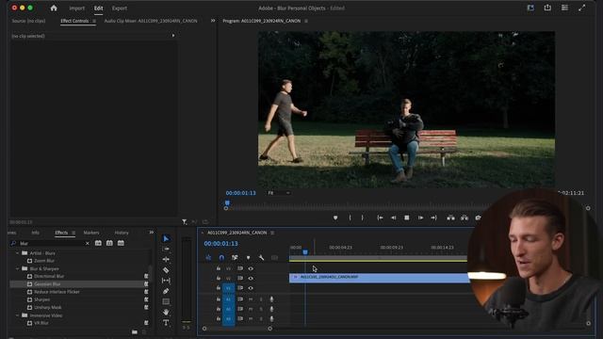Image resolution: width=603 pixels, height=339 pixels.
Task: Click inside the Effects search field
Action: tap(51, 243)
